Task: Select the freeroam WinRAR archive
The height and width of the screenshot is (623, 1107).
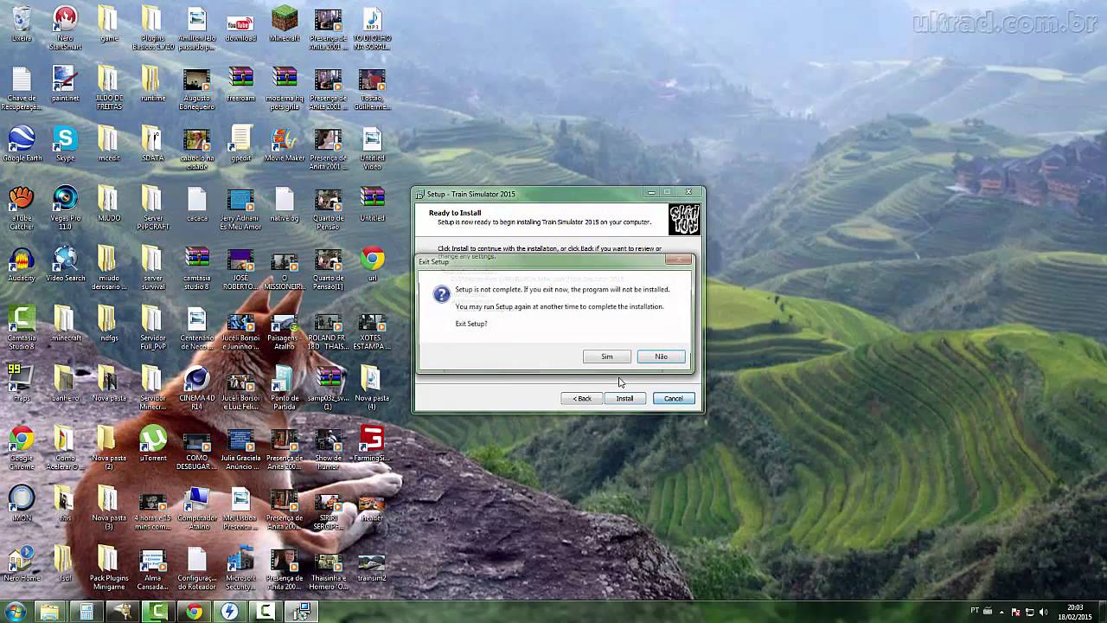Action: pyautogui.click(x=240, y=85)
